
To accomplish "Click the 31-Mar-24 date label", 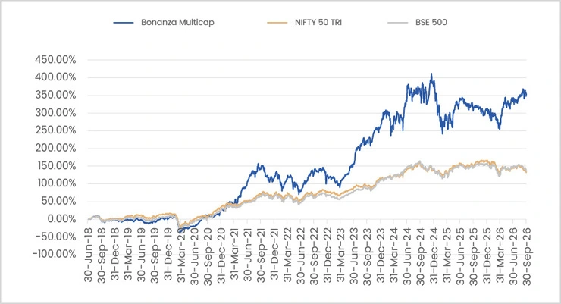I will click(394, 255).
